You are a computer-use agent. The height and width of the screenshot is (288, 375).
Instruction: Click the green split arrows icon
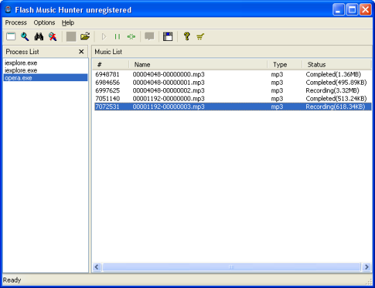click(131, 37)
